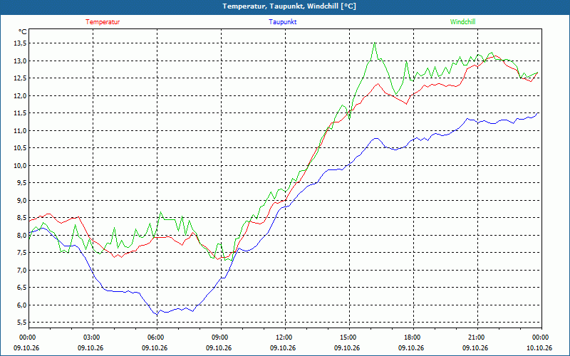Click the 12,0 y-axis label
The height and width of the screenshot is (356, 570).
click(x=21, y=95)
